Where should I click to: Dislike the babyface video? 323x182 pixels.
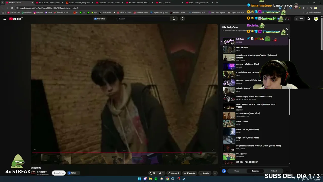click(161, 173)
